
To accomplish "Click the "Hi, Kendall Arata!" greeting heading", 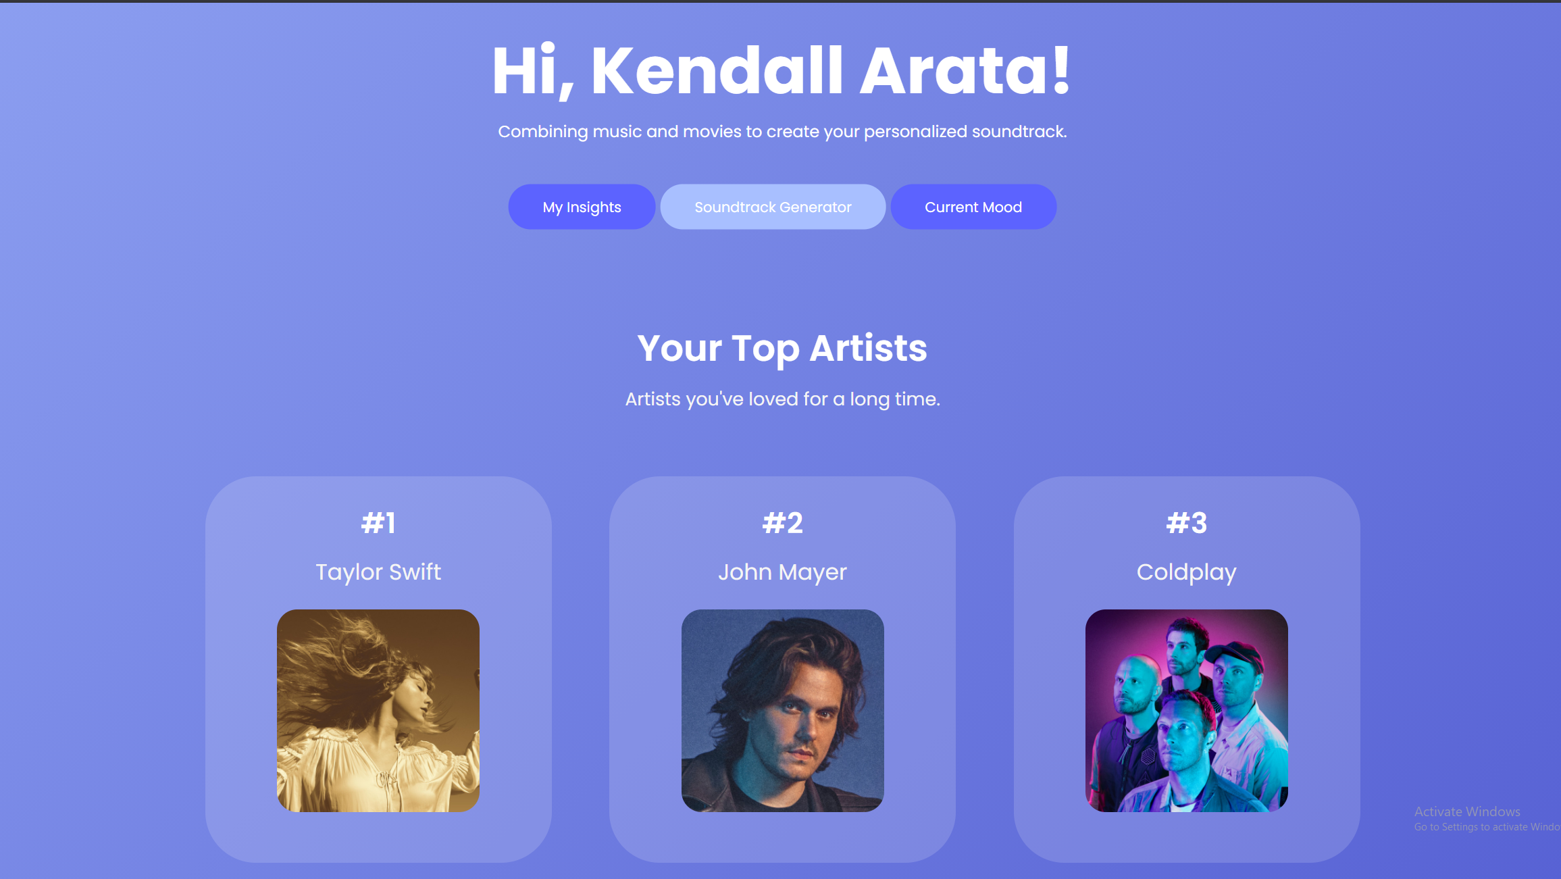I will tap(781, 71).
